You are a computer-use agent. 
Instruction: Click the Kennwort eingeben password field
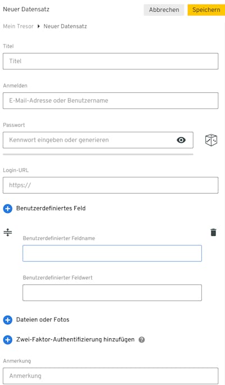[98, 140]
